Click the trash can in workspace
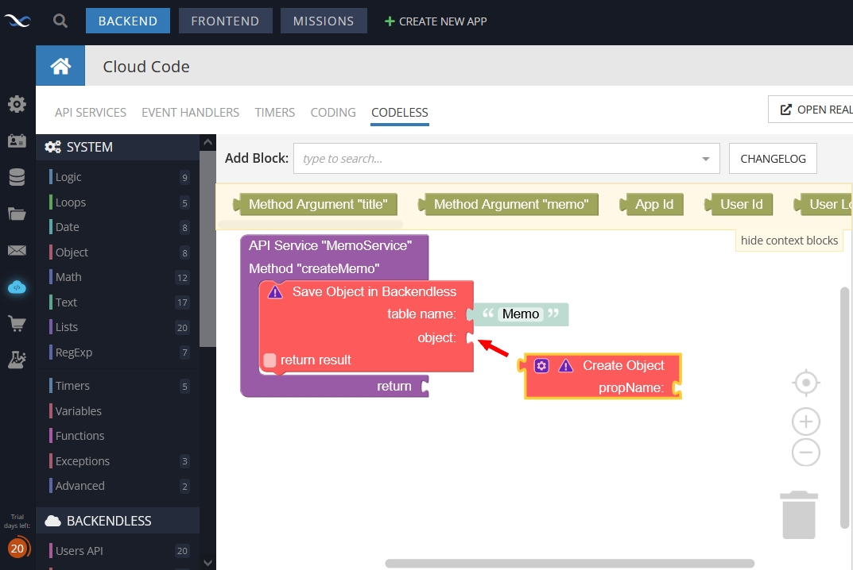The height and width of the screenshot is (570, 853). pos(799,515)
